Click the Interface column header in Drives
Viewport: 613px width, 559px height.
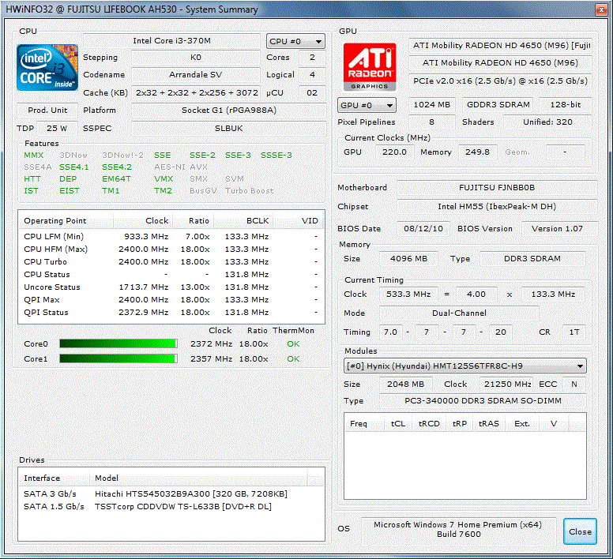click(54, 478)
